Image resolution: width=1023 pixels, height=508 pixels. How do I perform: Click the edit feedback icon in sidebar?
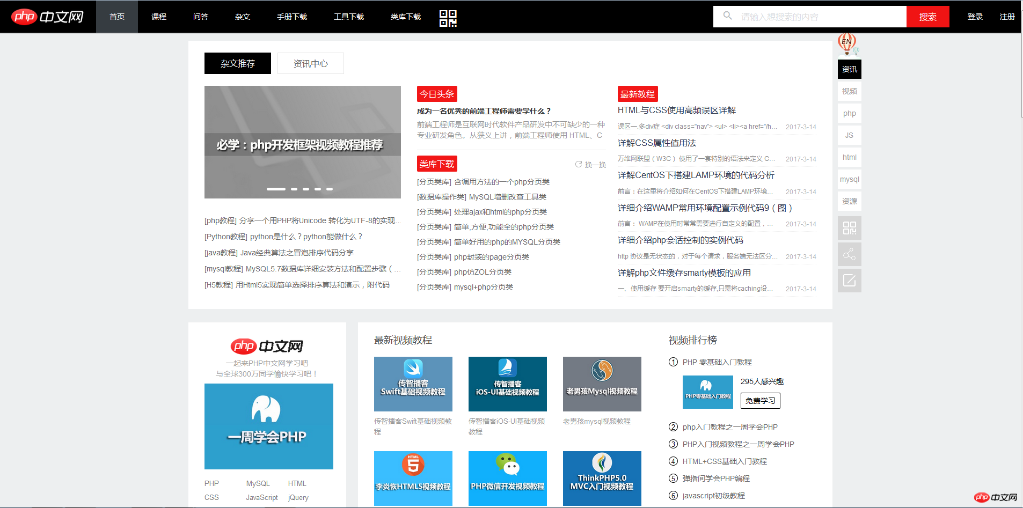click(850, 281)
